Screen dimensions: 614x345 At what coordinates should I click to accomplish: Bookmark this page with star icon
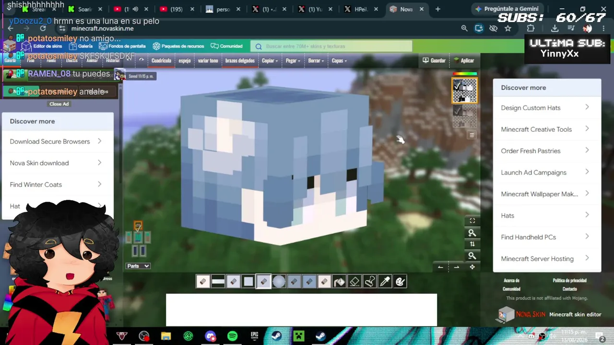pyautogui.click(x=508, y=28)
